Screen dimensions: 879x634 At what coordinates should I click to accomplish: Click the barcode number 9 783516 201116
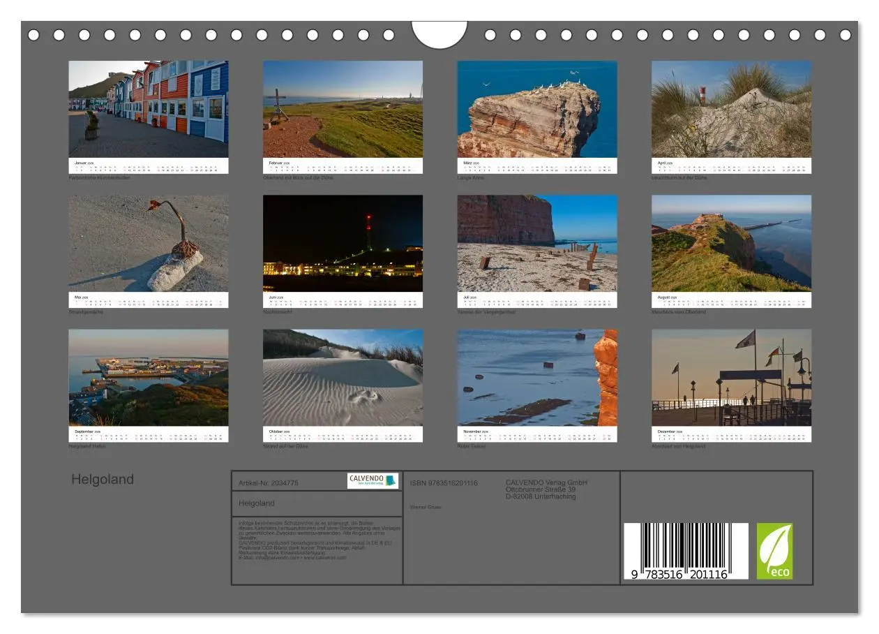[679, 575]
